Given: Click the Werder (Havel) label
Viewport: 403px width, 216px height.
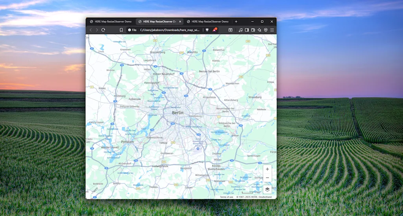Looking at the screenshot, I should (x=110, y=147).
